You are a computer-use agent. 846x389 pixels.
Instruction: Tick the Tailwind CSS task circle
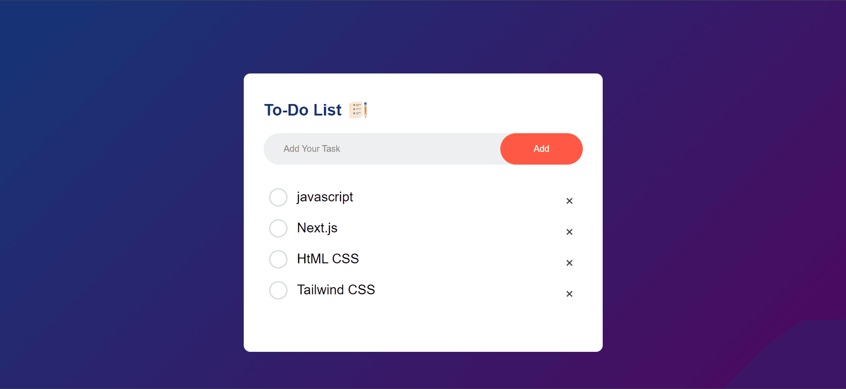tap(278, 290)
